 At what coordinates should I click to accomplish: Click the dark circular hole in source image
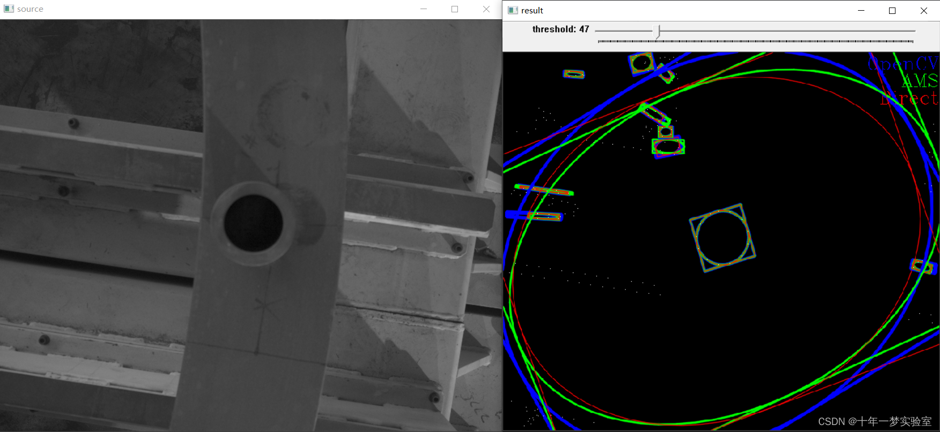(253, 223)
